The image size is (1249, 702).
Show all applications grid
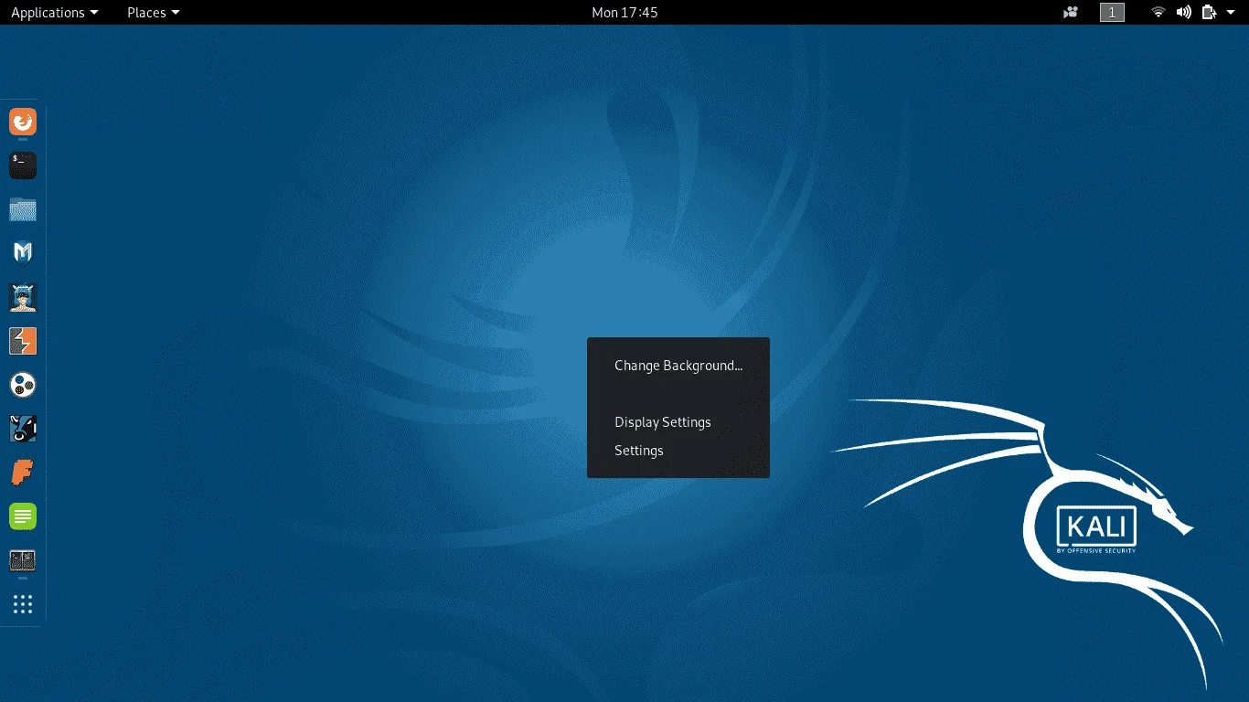tap(23, 604)
